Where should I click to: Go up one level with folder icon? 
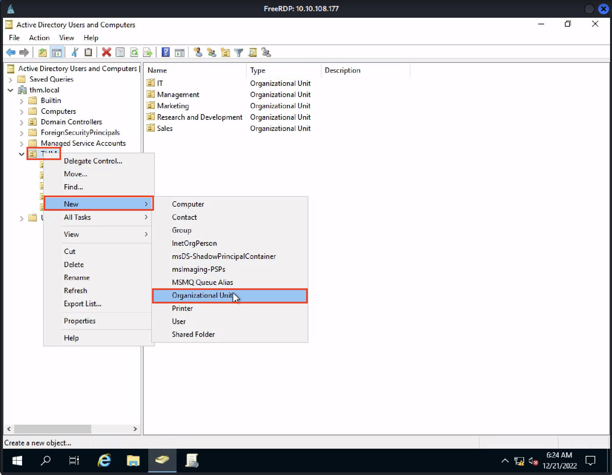[42, 52]
